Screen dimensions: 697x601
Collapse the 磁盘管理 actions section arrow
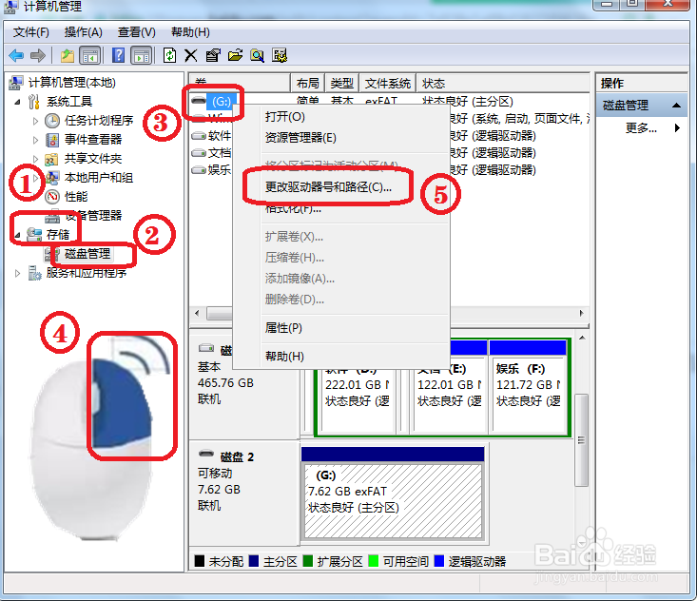click(x=676, y=106)
